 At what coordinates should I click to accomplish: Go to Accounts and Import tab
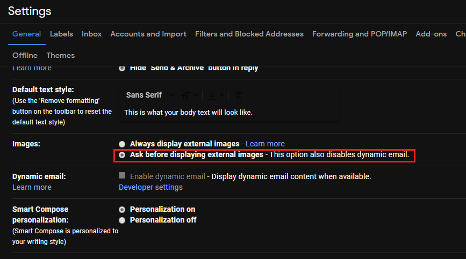[148, 34]
